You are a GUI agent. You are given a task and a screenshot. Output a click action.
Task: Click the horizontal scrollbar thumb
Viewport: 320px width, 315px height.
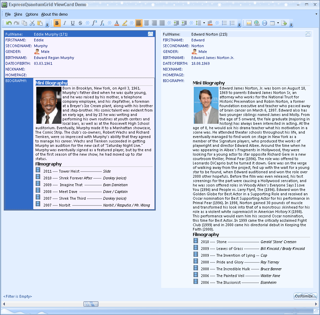pos(91,304)
